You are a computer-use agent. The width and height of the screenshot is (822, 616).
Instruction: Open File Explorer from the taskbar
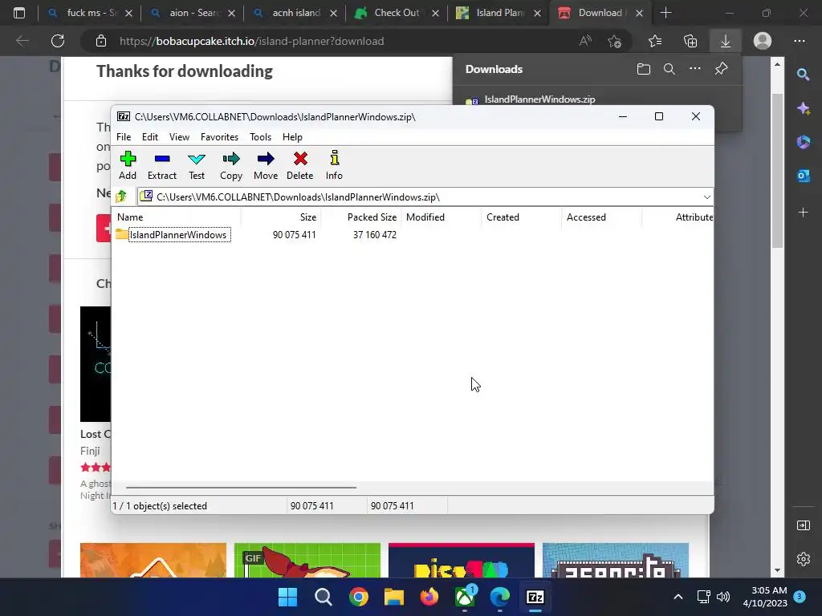[393, 597]
